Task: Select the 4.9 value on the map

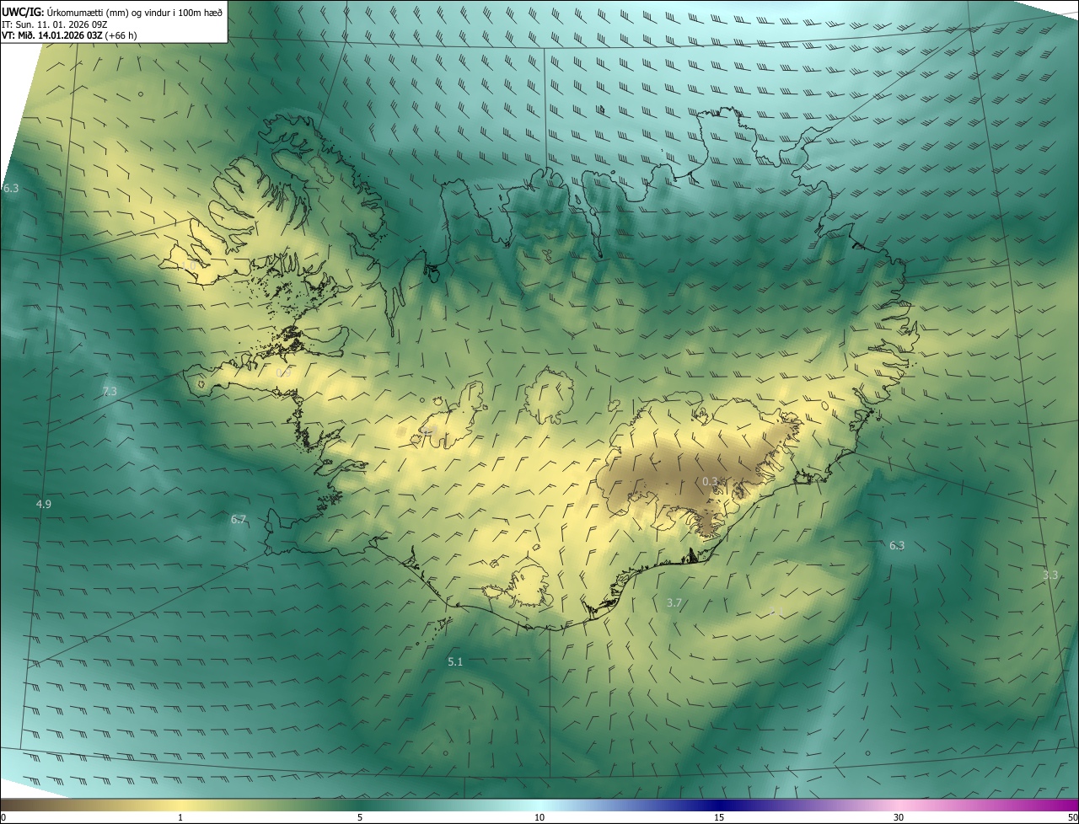Action: pyautogui.click(x=44, y=504)
